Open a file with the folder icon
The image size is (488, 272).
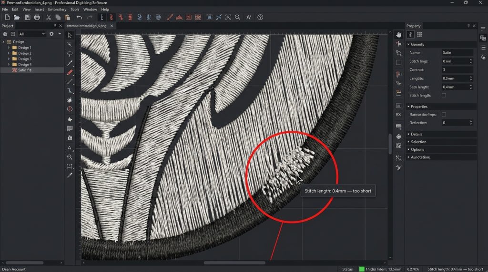(x=17, y=18)
